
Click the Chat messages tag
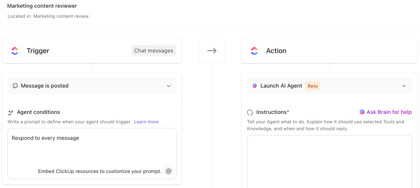(154, 51)
